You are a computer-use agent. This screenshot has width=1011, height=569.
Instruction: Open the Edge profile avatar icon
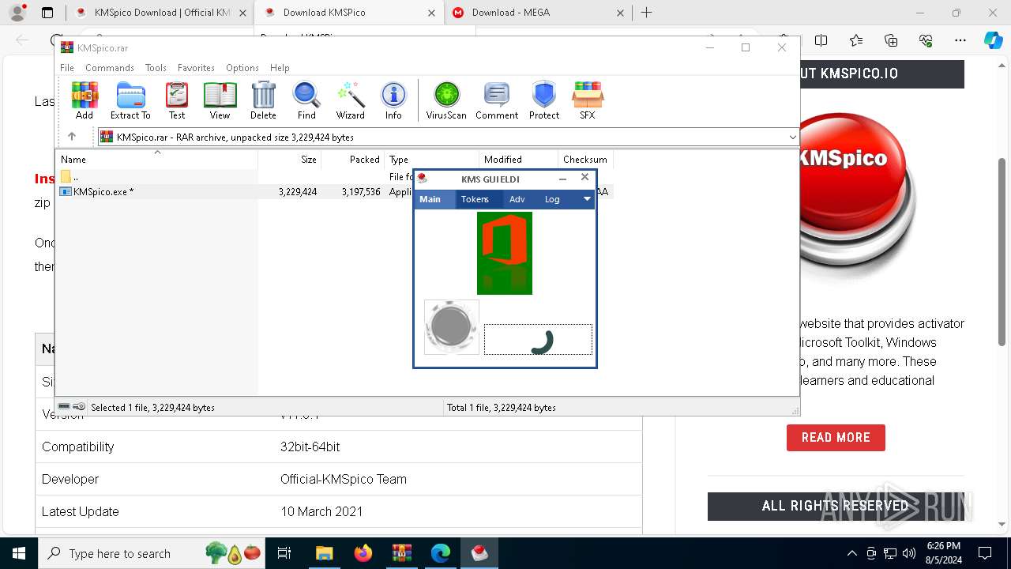point(17,13)
